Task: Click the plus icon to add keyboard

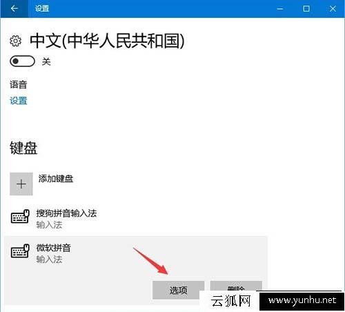Action: (x=21, y=184)
